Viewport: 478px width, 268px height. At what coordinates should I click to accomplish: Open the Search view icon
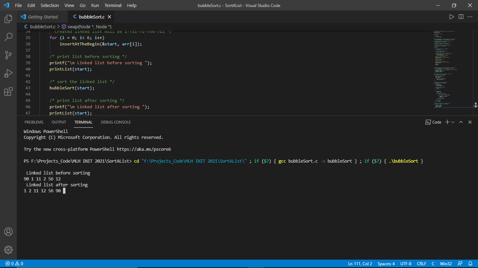click(x=8, y=37)
